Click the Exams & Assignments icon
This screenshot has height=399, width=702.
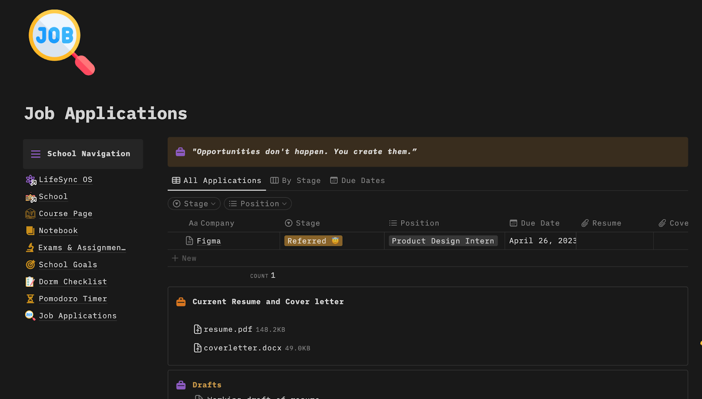(x=30, y=247)
